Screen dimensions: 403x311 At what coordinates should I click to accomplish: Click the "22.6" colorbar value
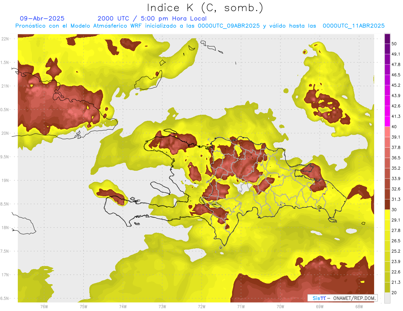click(x=396, y=272)
